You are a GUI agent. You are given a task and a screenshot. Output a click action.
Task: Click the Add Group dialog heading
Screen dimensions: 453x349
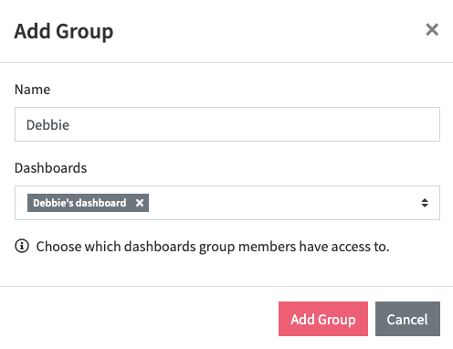(x=64, y=32)
